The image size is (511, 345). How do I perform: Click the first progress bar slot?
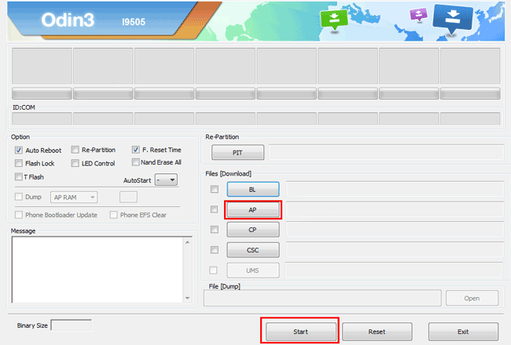42,93
